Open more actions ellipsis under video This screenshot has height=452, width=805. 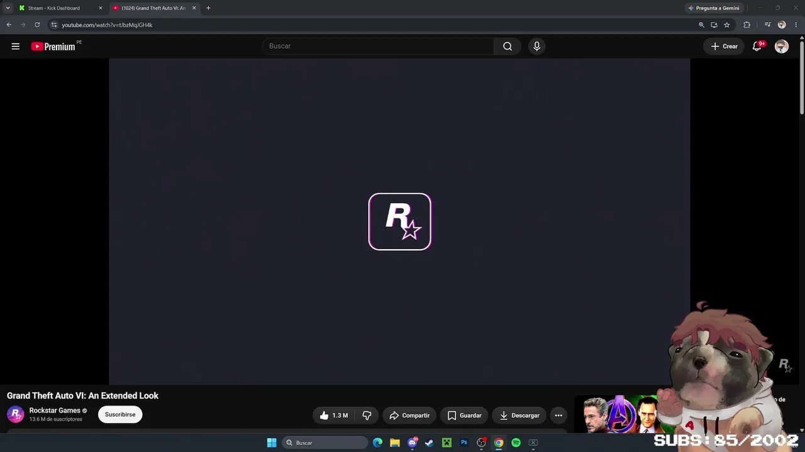click(558, 415)
